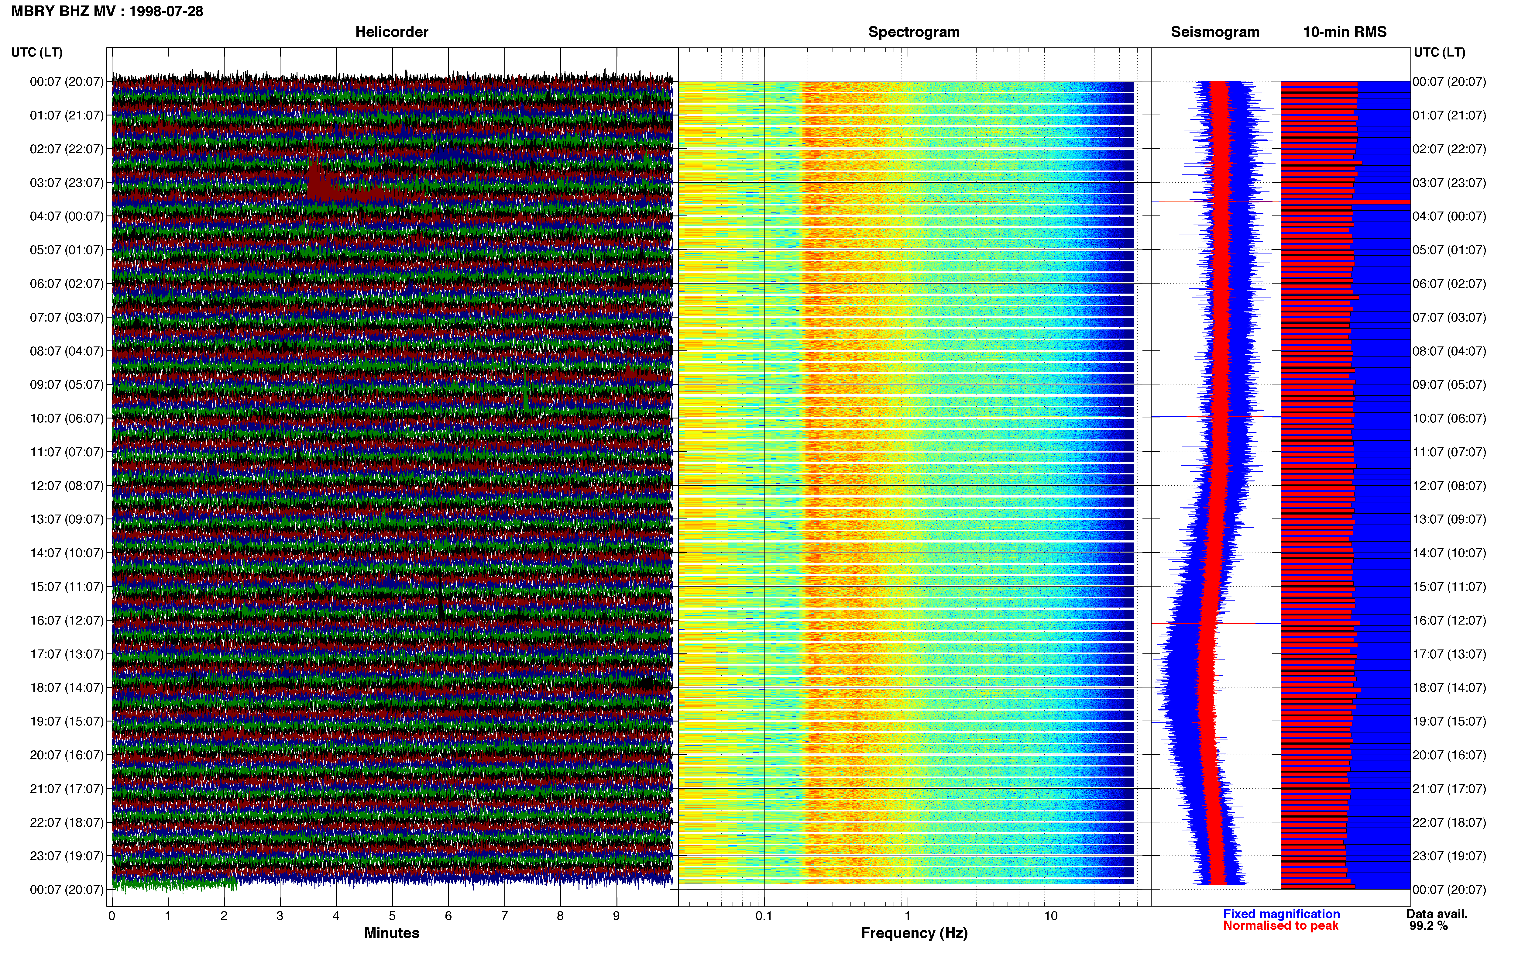Click the right time label '16:07 (12:07)'
Viewport: 1525px width, 954px height.
tap(1449, 621)
